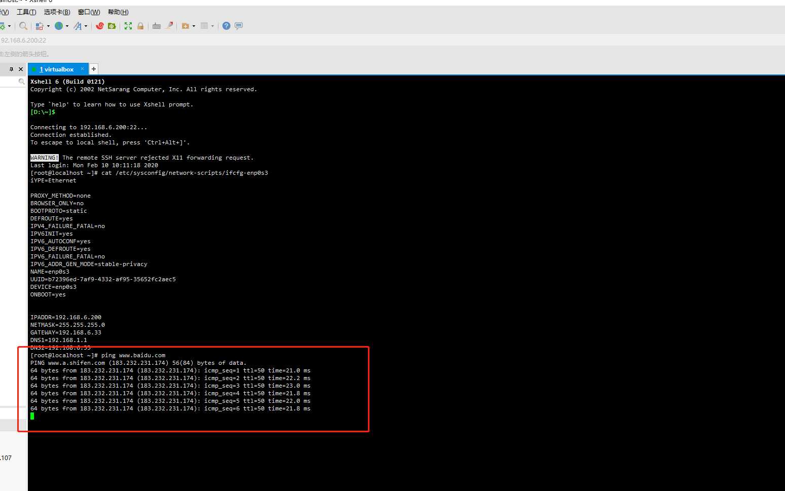Click the ping reply line icmp_seq=6
Viewport: 785px width, 491px height.
pos(170,408)
